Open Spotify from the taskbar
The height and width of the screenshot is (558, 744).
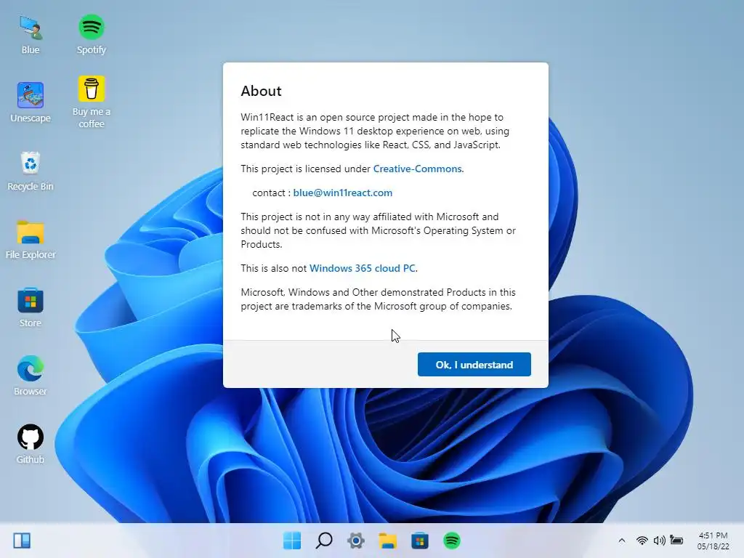tap(452, 541)
